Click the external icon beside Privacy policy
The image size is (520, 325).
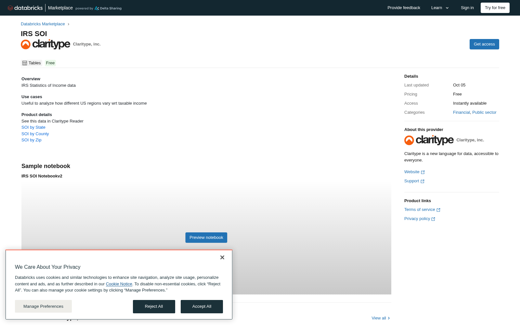coord(433,219)
